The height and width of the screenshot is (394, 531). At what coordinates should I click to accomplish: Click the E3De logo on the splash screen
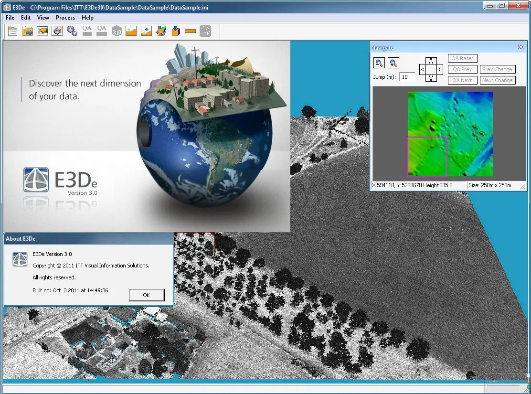[x=36, y=180]
